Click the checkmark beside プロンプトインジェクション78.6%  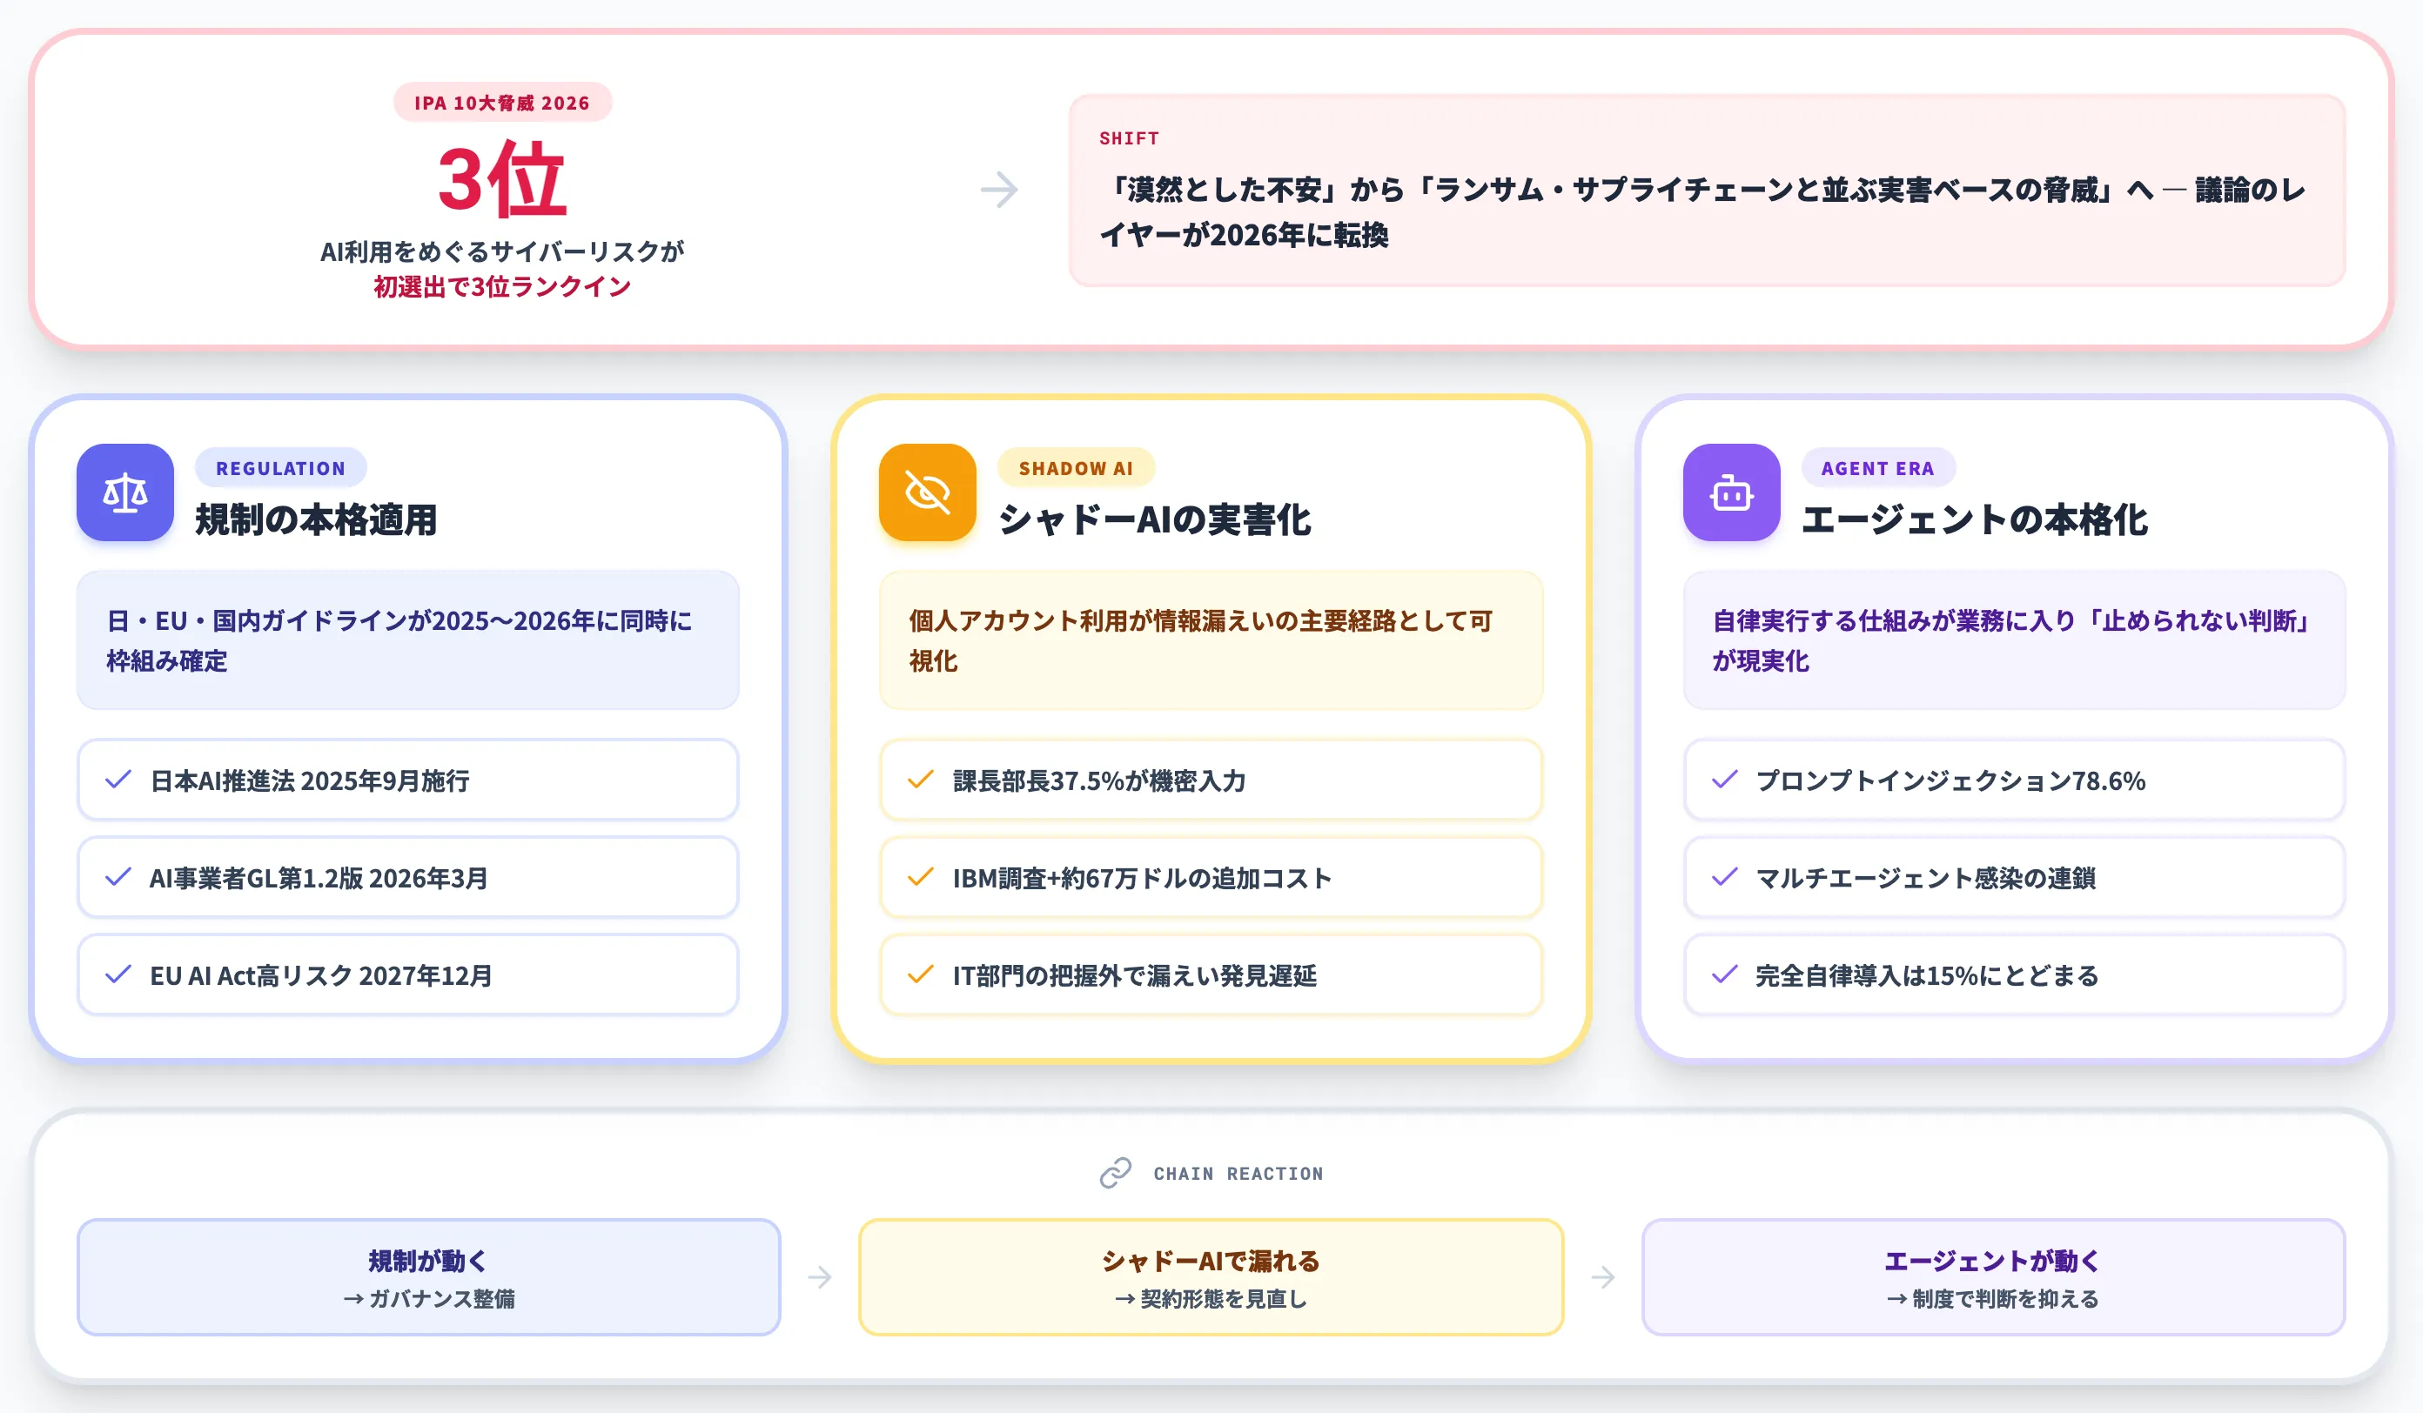click(1724, 780)
